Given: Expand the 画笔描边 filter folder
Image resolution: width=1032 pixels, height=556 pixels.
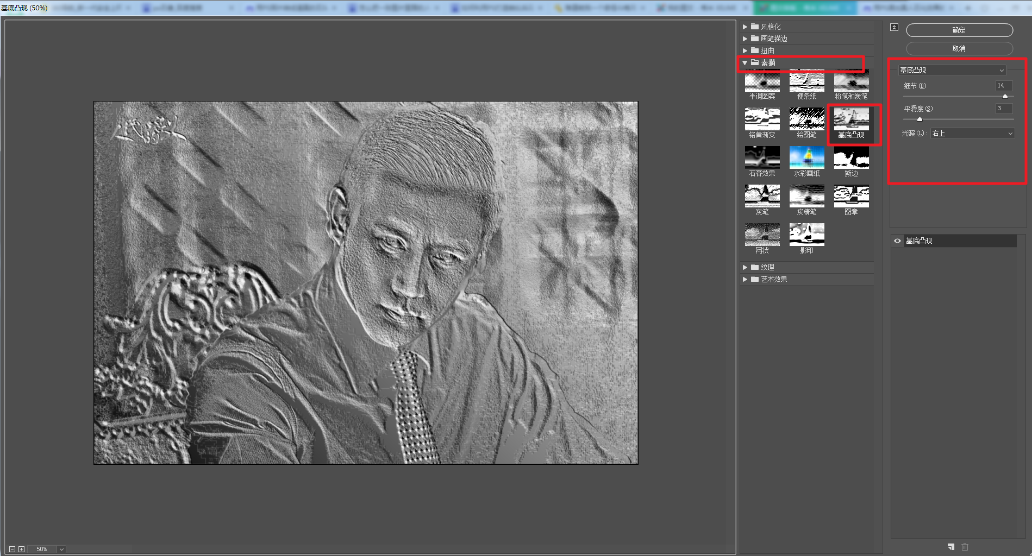Looking at the screenshot, I should pyautogui.click(x=745, y=39).
